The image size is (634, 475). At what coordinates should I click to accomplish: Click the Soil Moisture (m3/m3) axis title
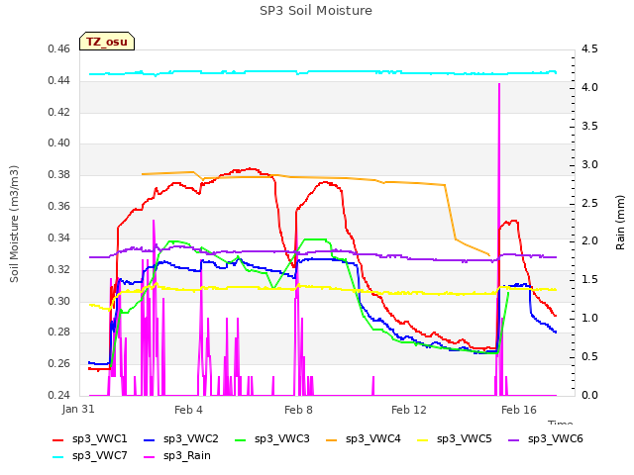[x=15, y=224]
